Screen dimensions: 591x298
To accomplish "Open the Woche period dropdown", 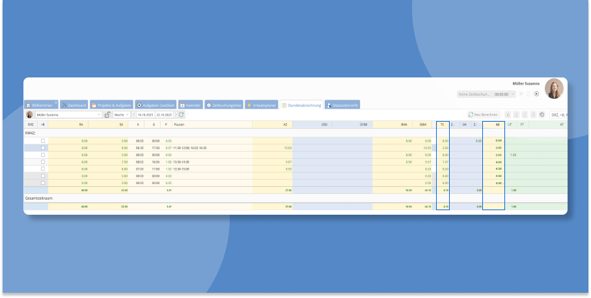I will pyautogui.click(x=122, y=115).
